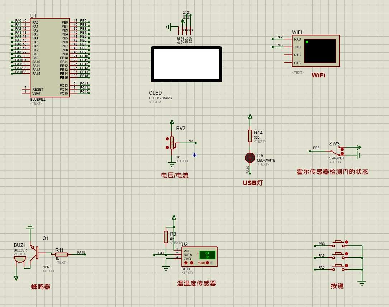Click the '电压/电流' caption

pyautogui.click(x=175, y=175)
